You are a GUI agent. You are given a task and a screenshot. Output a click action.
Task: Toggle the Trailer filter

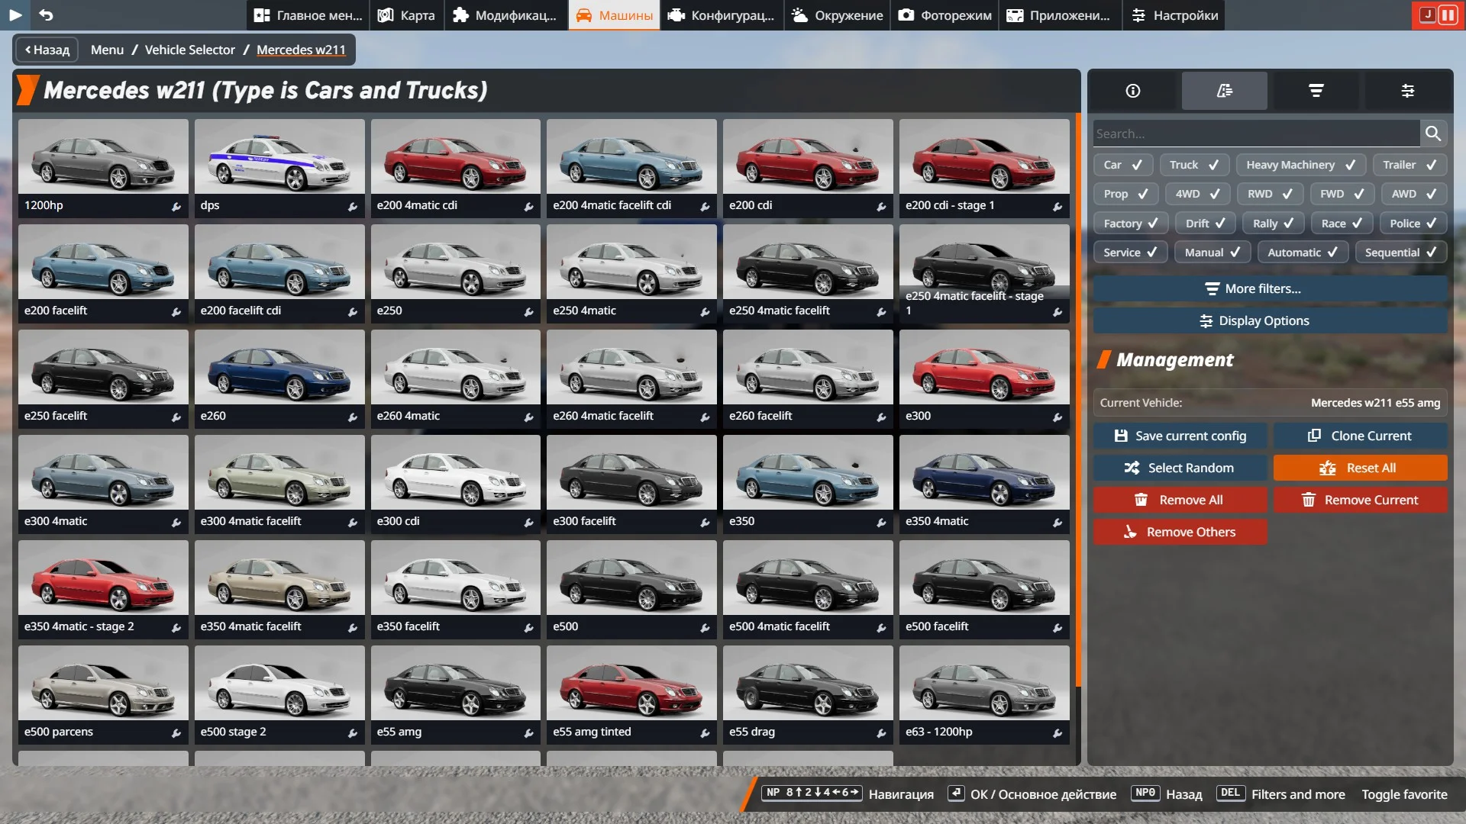1409,165
